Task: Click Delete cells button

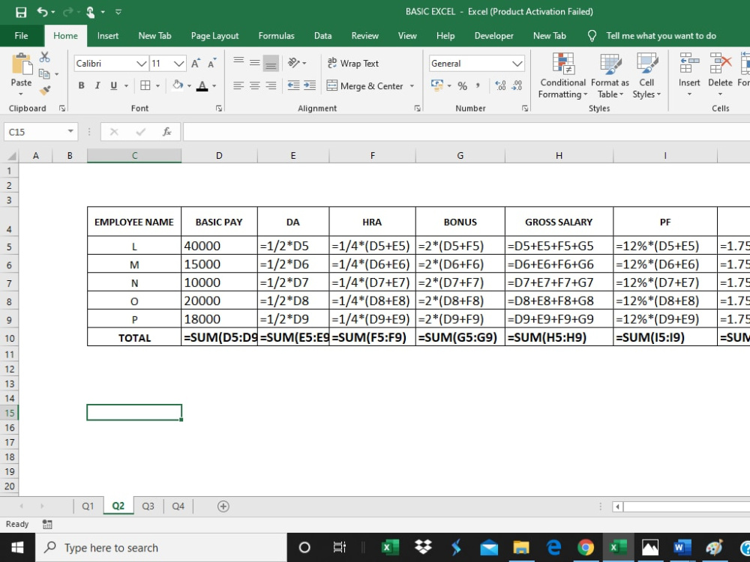Action: pyautogui.click(x=720, y=74)
